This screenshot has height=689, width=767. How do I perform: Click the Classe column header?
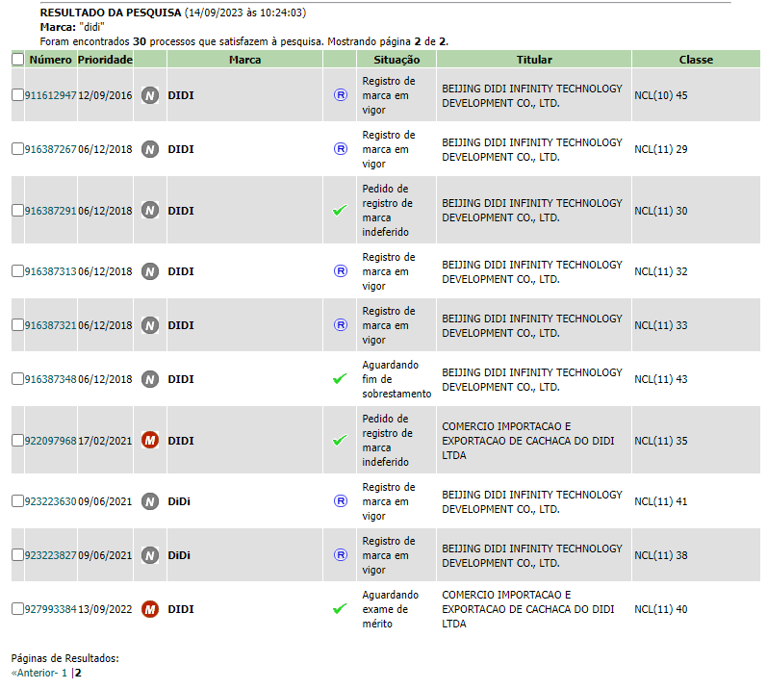click(696, 60)
